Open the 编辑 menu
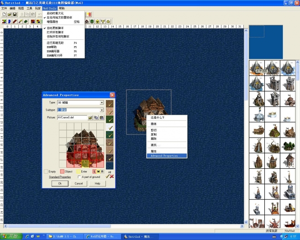Screen dimensions: 300x240 pyautogui.click(x=12, y=8)
